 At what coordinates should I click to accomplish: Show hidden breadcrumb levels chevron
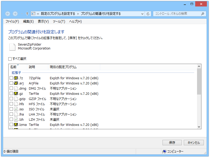click(x=38, y=14)
